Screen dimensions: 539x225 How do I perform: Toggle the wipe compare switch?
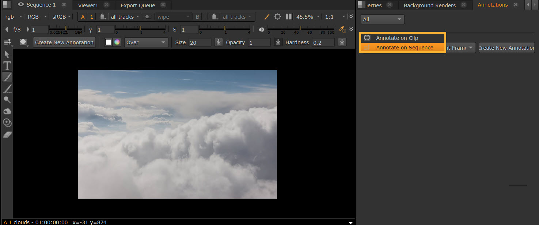coord(148,17)
